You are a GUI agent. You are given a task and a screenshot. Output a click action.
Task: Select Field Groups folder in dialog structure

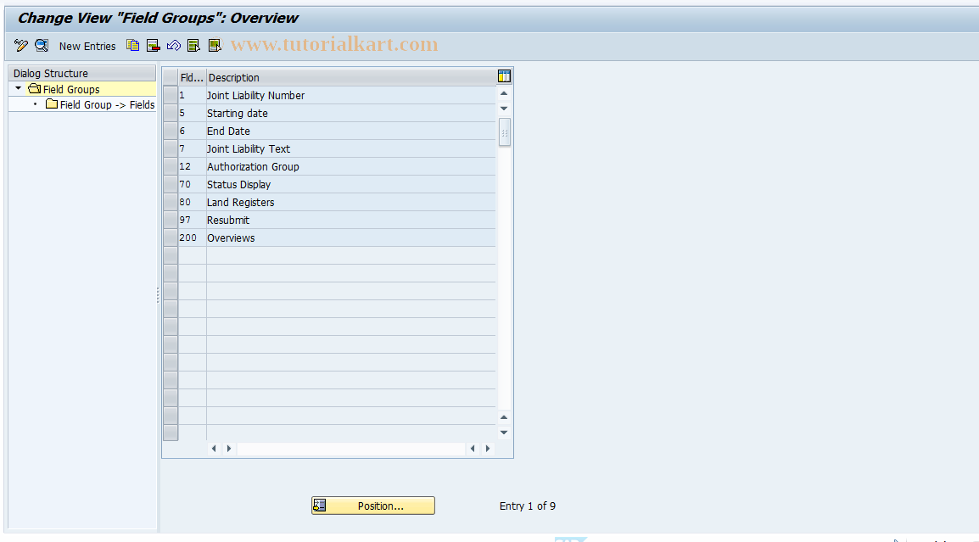71,89
